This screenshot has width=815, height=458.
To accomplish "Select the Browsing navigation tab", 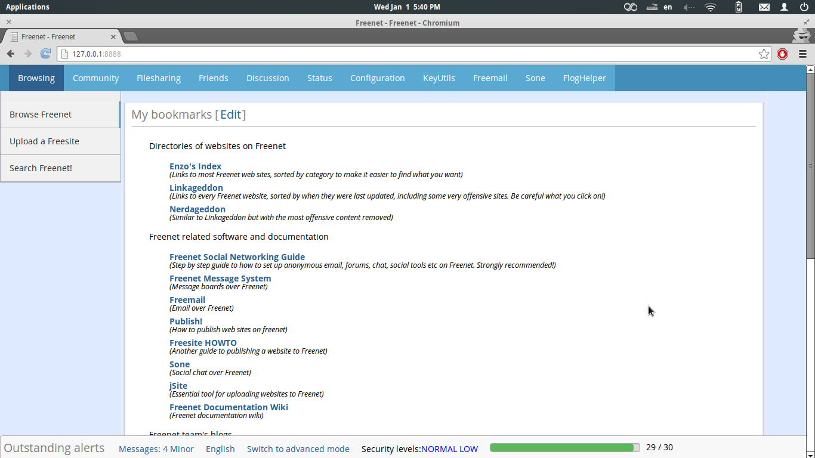I will pyautogui.click(x=36, y=78).
